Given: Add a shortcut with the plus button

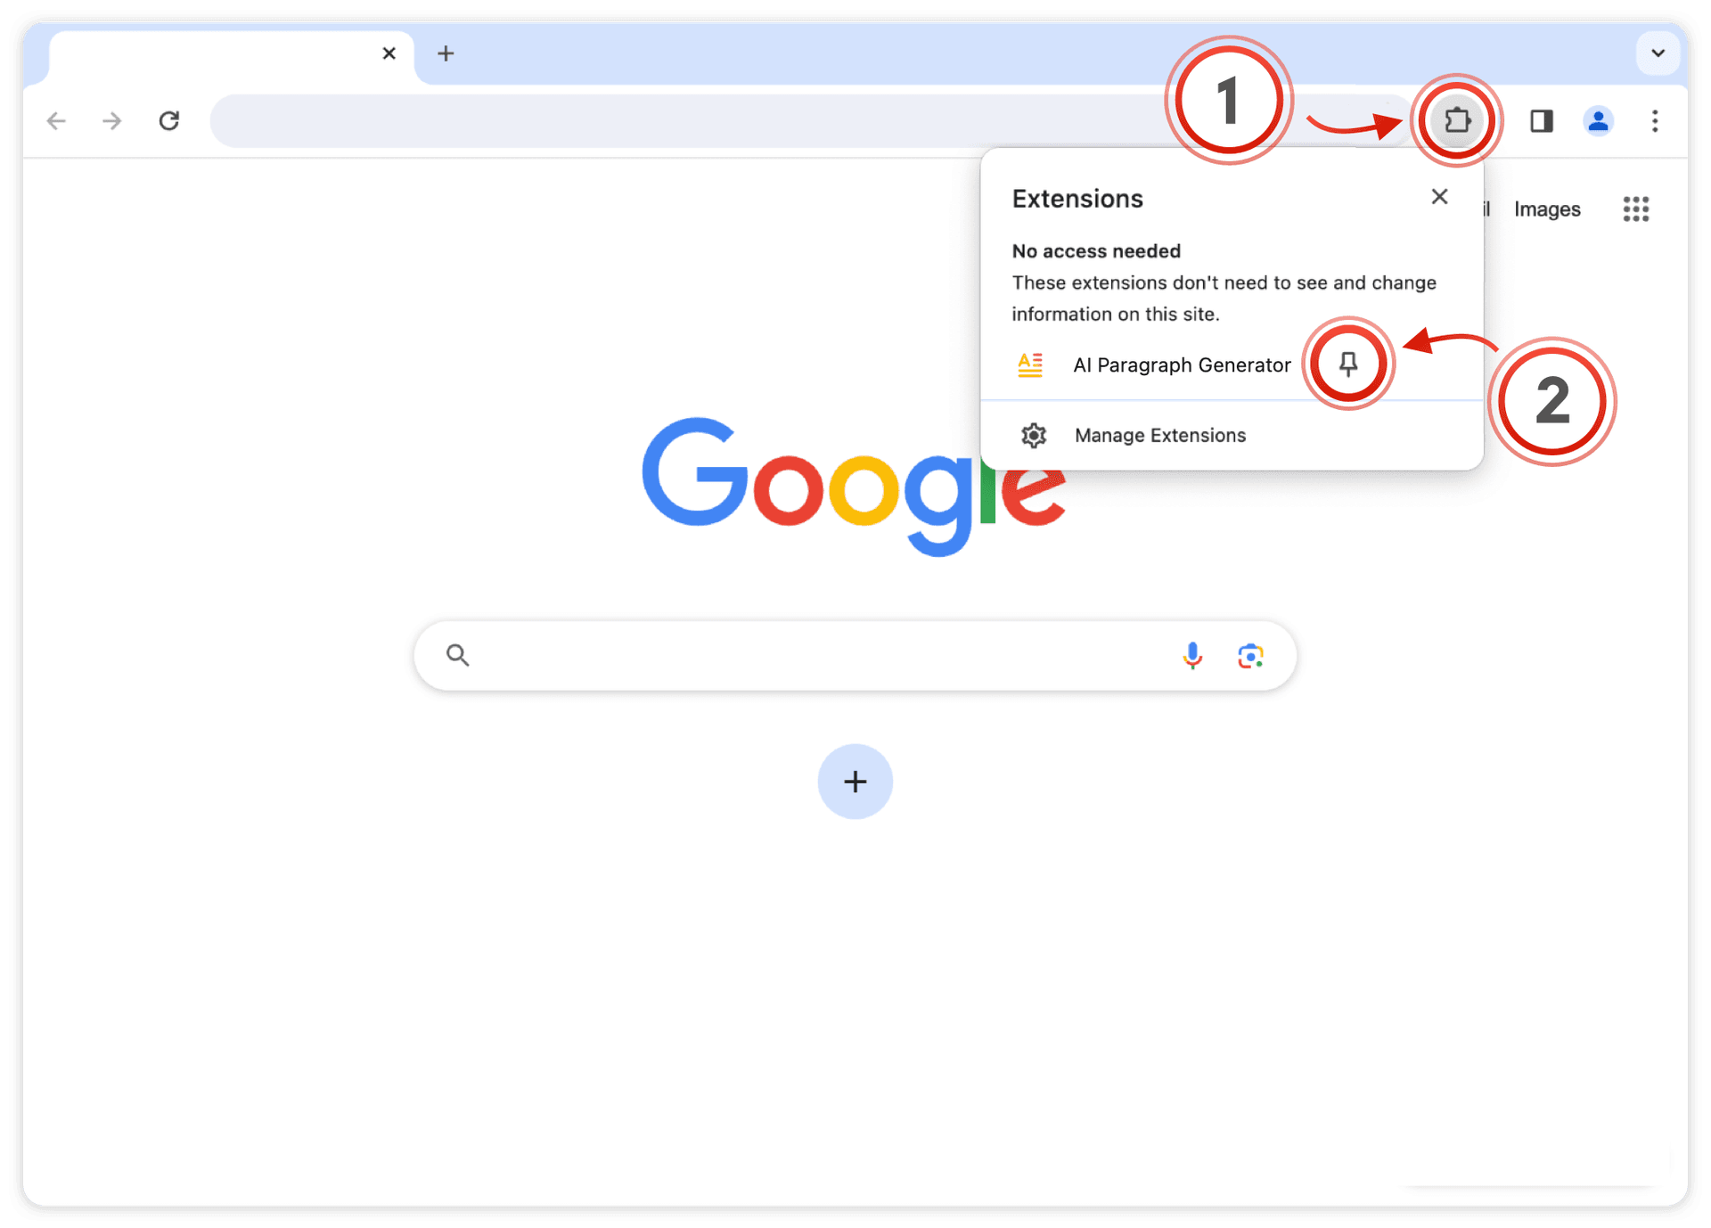Looking at the screenshot, I should point(855,782).
